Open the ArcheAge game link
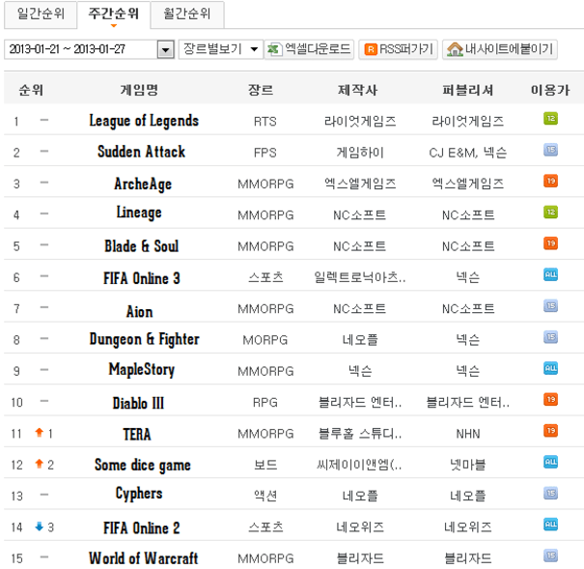The width and height of the screenshot is (584, 569). (143, 185)
